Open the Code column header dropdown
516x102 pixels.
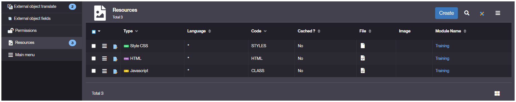tap(265, 31)
